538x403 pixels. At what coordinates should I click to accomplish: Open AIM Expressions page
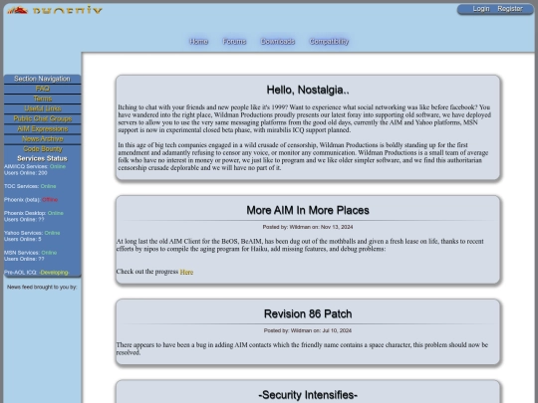[x=43, y=129]
